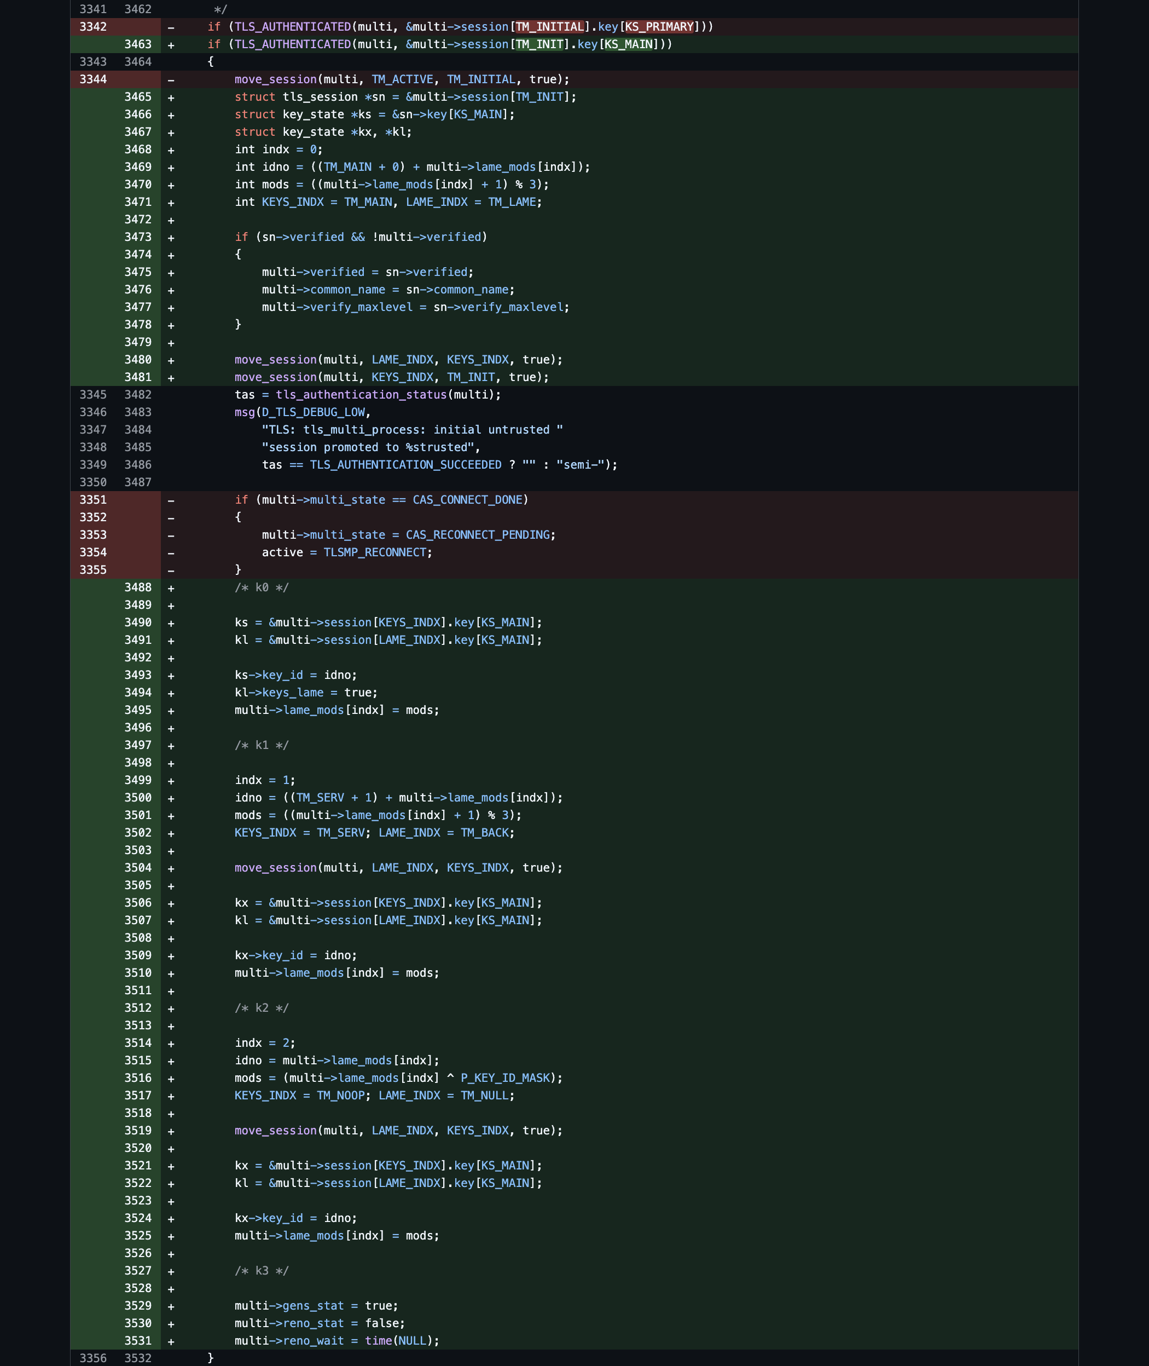Click the /* k0 */ comment
The height and width of the screenshot is (1366, 1149).
tap(261, 588)
